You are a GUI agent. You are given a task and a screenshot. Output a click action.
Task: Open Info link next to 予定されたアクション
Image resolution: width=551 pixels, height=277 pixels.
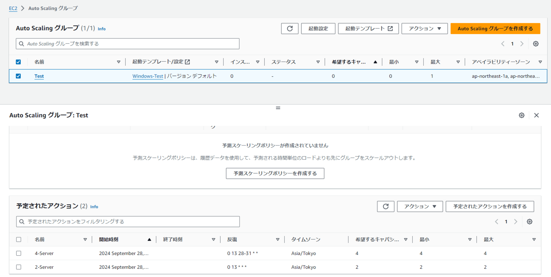[94, 207]
